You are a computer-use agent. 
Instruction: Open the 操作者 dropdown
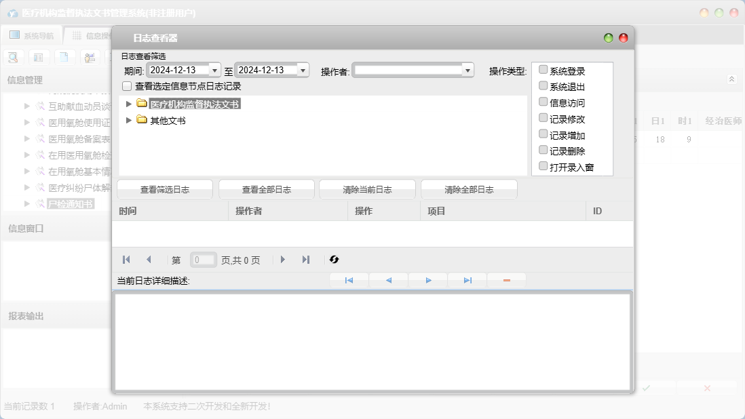468,71
